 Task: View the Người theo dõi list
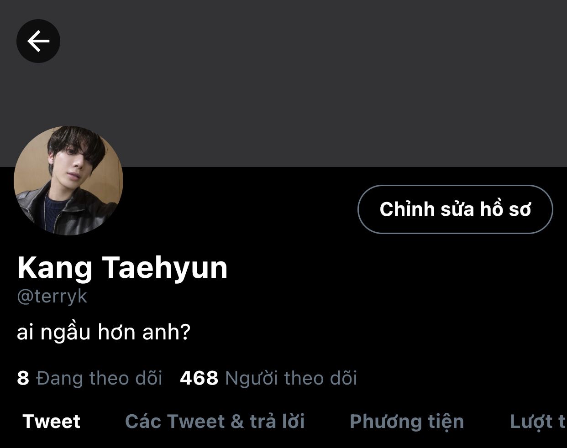pyautogui.click(x=268, y=378)
